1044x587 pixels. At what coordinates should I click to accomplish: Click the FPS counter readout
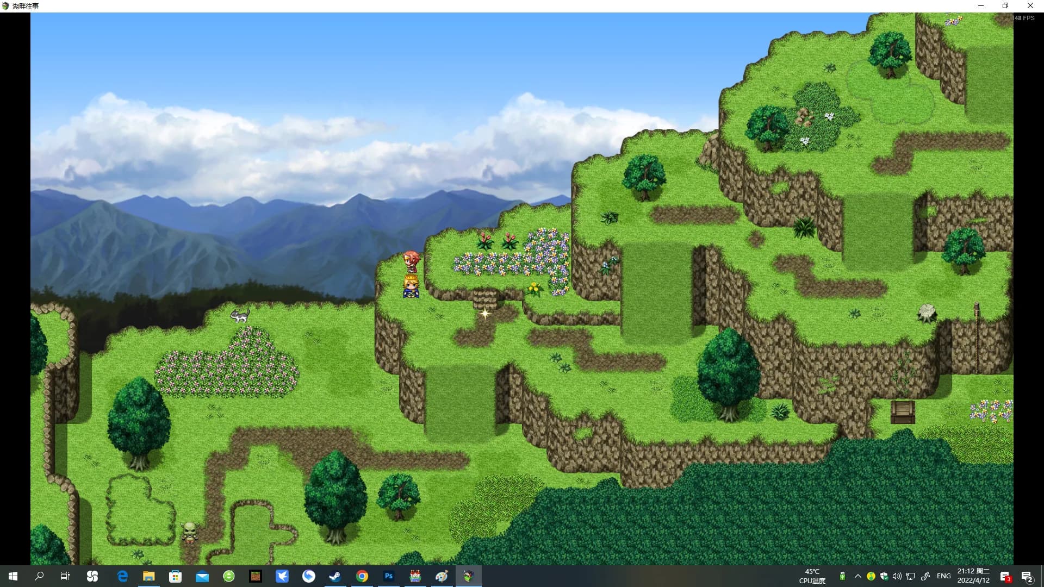[1025, 18]
